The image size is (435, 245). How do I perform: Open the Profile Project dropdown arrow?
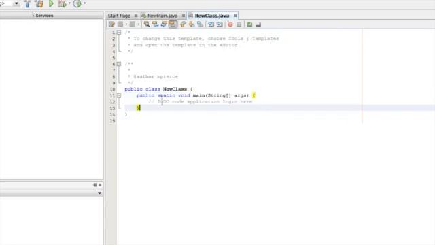(x=84, y=3)
